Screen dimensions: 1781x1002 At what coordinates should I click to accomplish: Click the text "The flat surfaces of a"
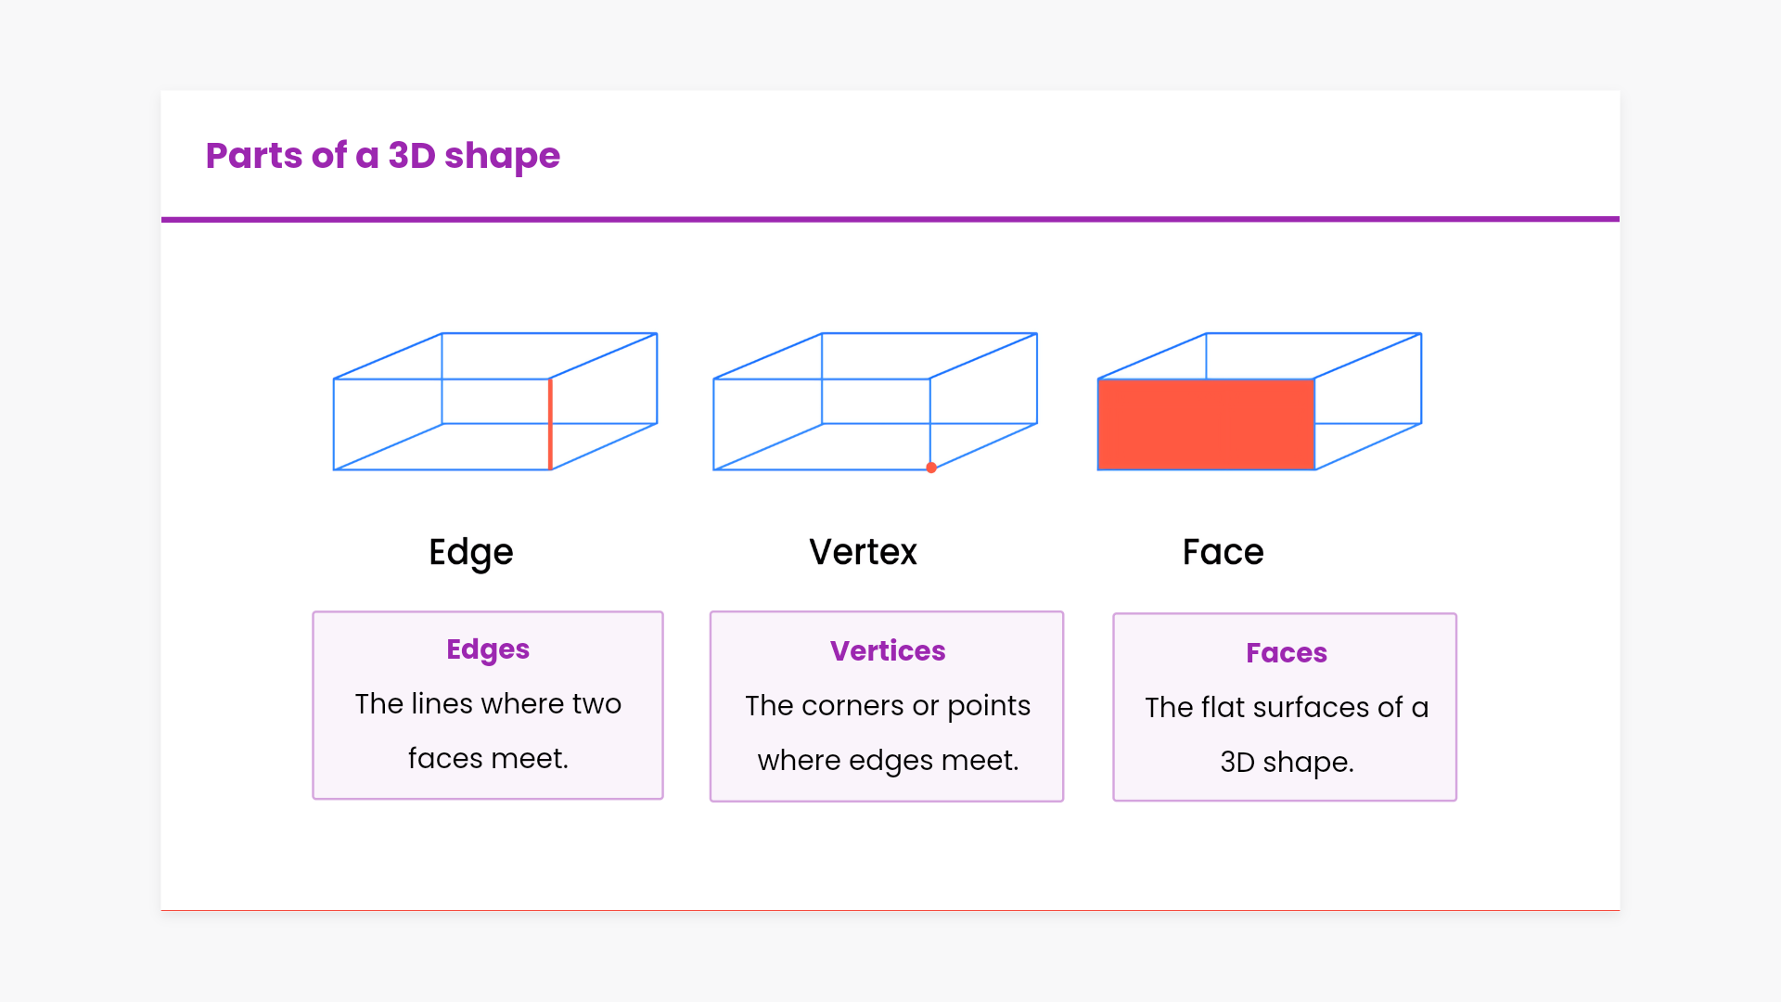click(1287, 708)
